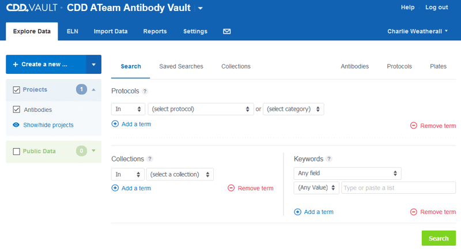Open the select a collection dropdown

tap(180, 174)
